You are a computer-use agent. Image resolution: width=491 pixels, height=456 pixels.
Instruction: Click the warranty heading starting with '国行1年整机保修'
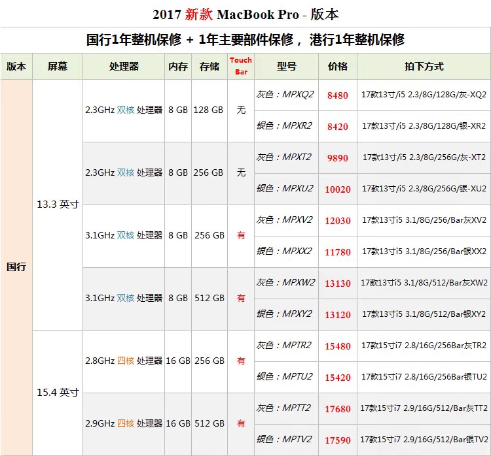coord(245,40)
